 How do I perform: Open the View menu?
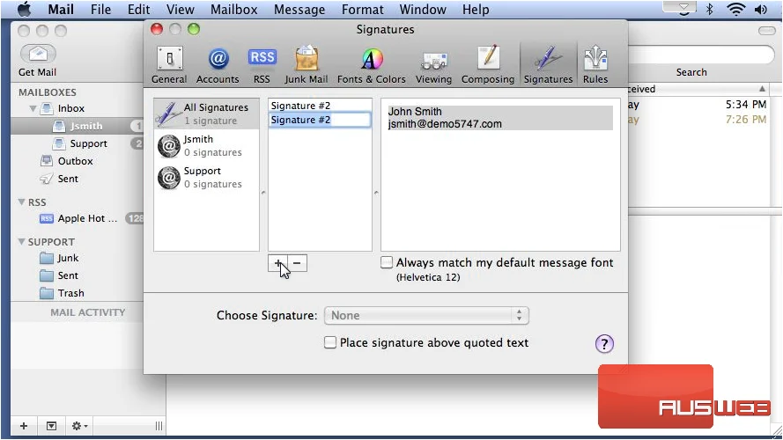tap(181, 10)
